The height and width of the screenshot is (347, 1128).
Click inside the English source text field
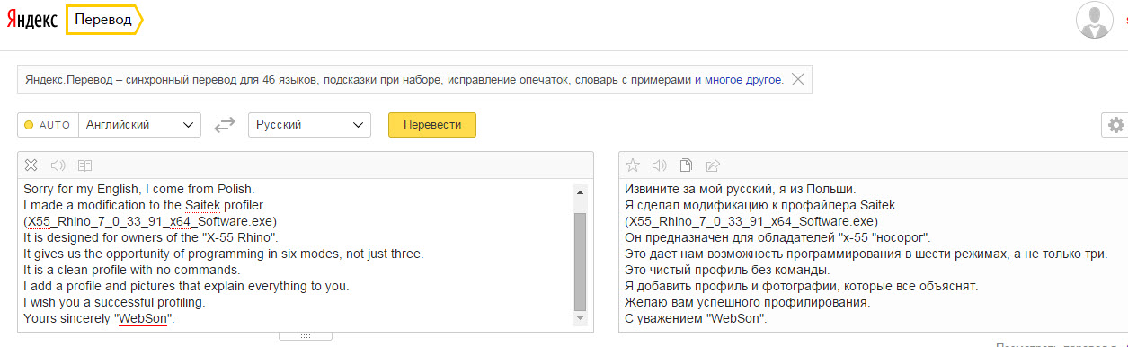(296, 254)
